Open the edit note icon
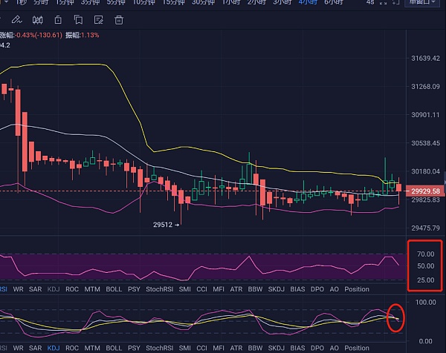Viewport: 446px width, 353px height. click(x=98, y=20)
